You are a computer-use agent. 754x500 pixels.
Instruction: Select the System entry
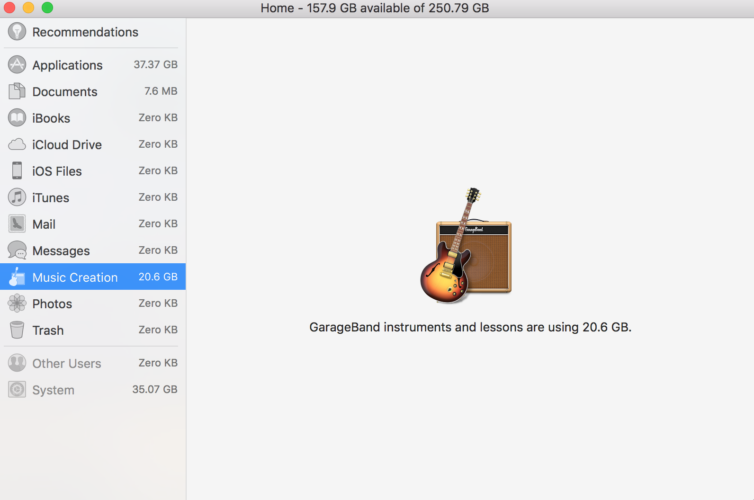tap(93, 390)
